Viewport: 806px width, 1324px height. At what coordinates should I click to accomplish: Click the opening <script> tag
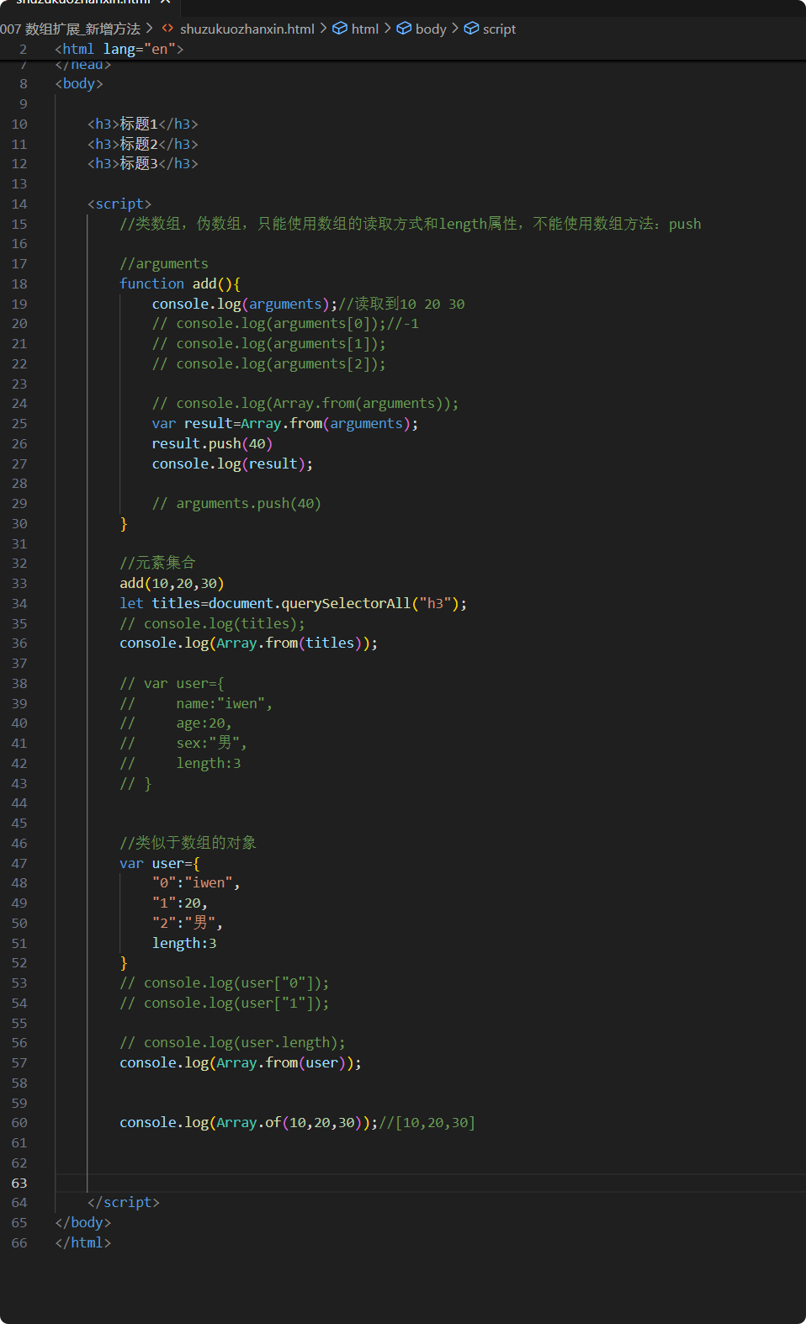119,204
